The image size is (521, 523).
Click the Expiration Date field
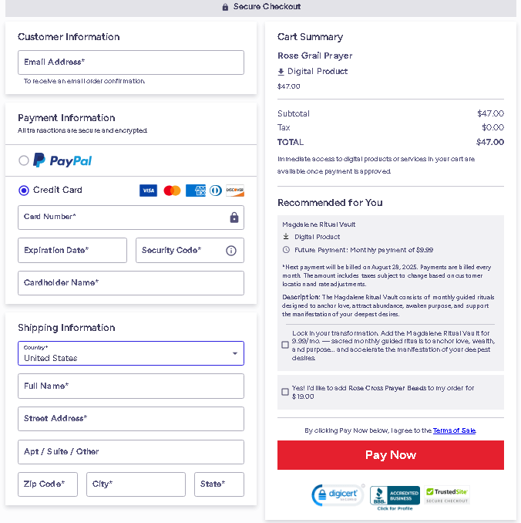[72, 251]
